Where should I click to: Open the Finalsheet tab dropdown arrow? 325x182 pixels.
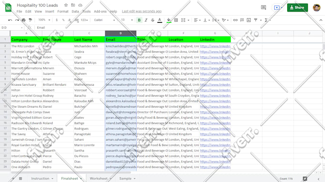point(81,179)
